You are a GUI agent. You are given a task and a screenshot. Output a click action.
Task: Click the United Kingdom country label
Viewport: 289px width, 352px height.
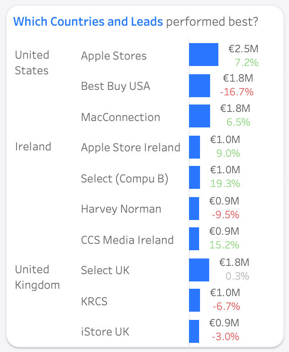tap(37, 277)
